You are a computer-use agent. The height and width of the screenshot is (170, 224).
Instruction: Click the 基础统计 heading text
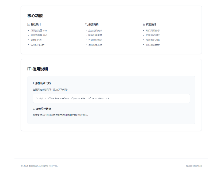click(x=36, y=24)
